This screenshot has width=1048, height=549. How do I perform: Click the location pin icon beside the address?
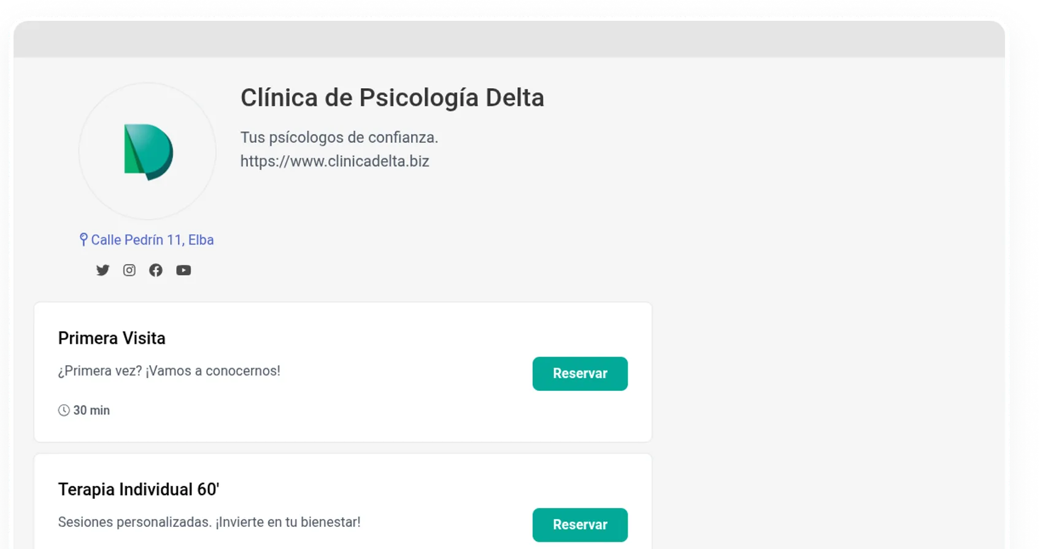pos(83,239)
